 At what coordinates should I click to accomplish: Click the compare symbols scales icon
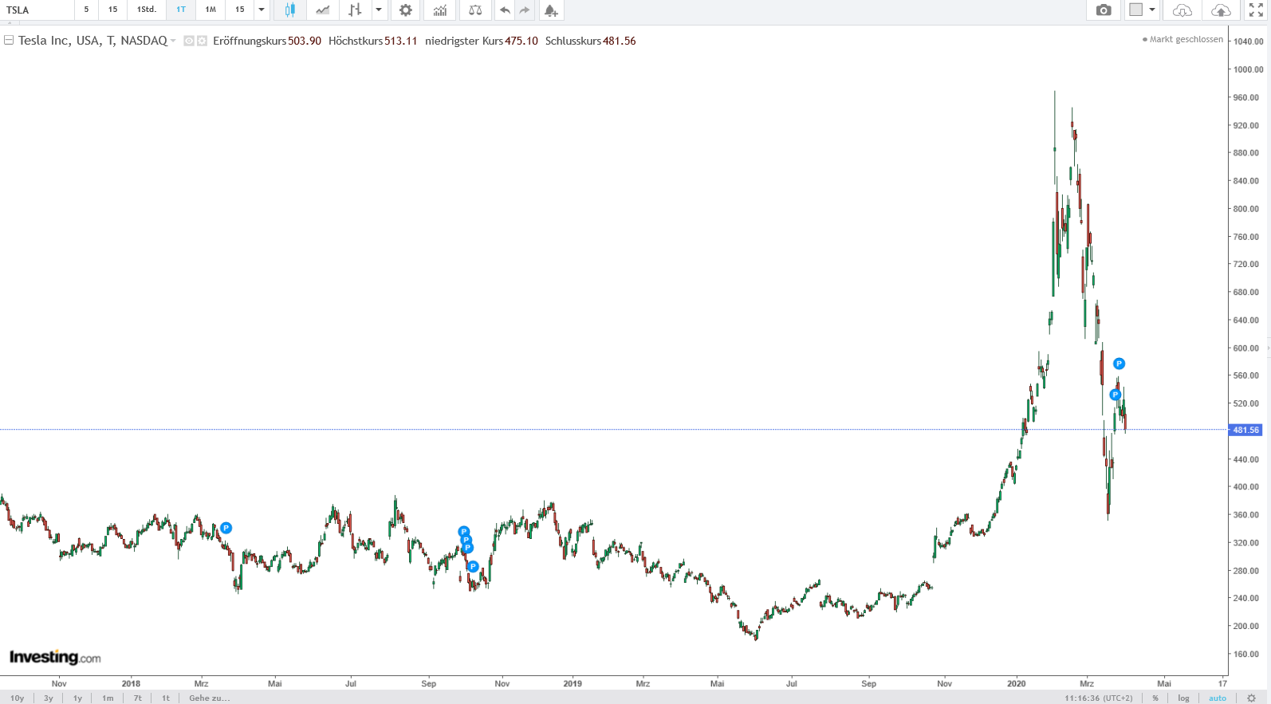(x=475, y=10)
